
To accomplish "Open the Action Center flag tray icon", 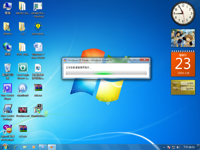I will click(x=169, y=147).
